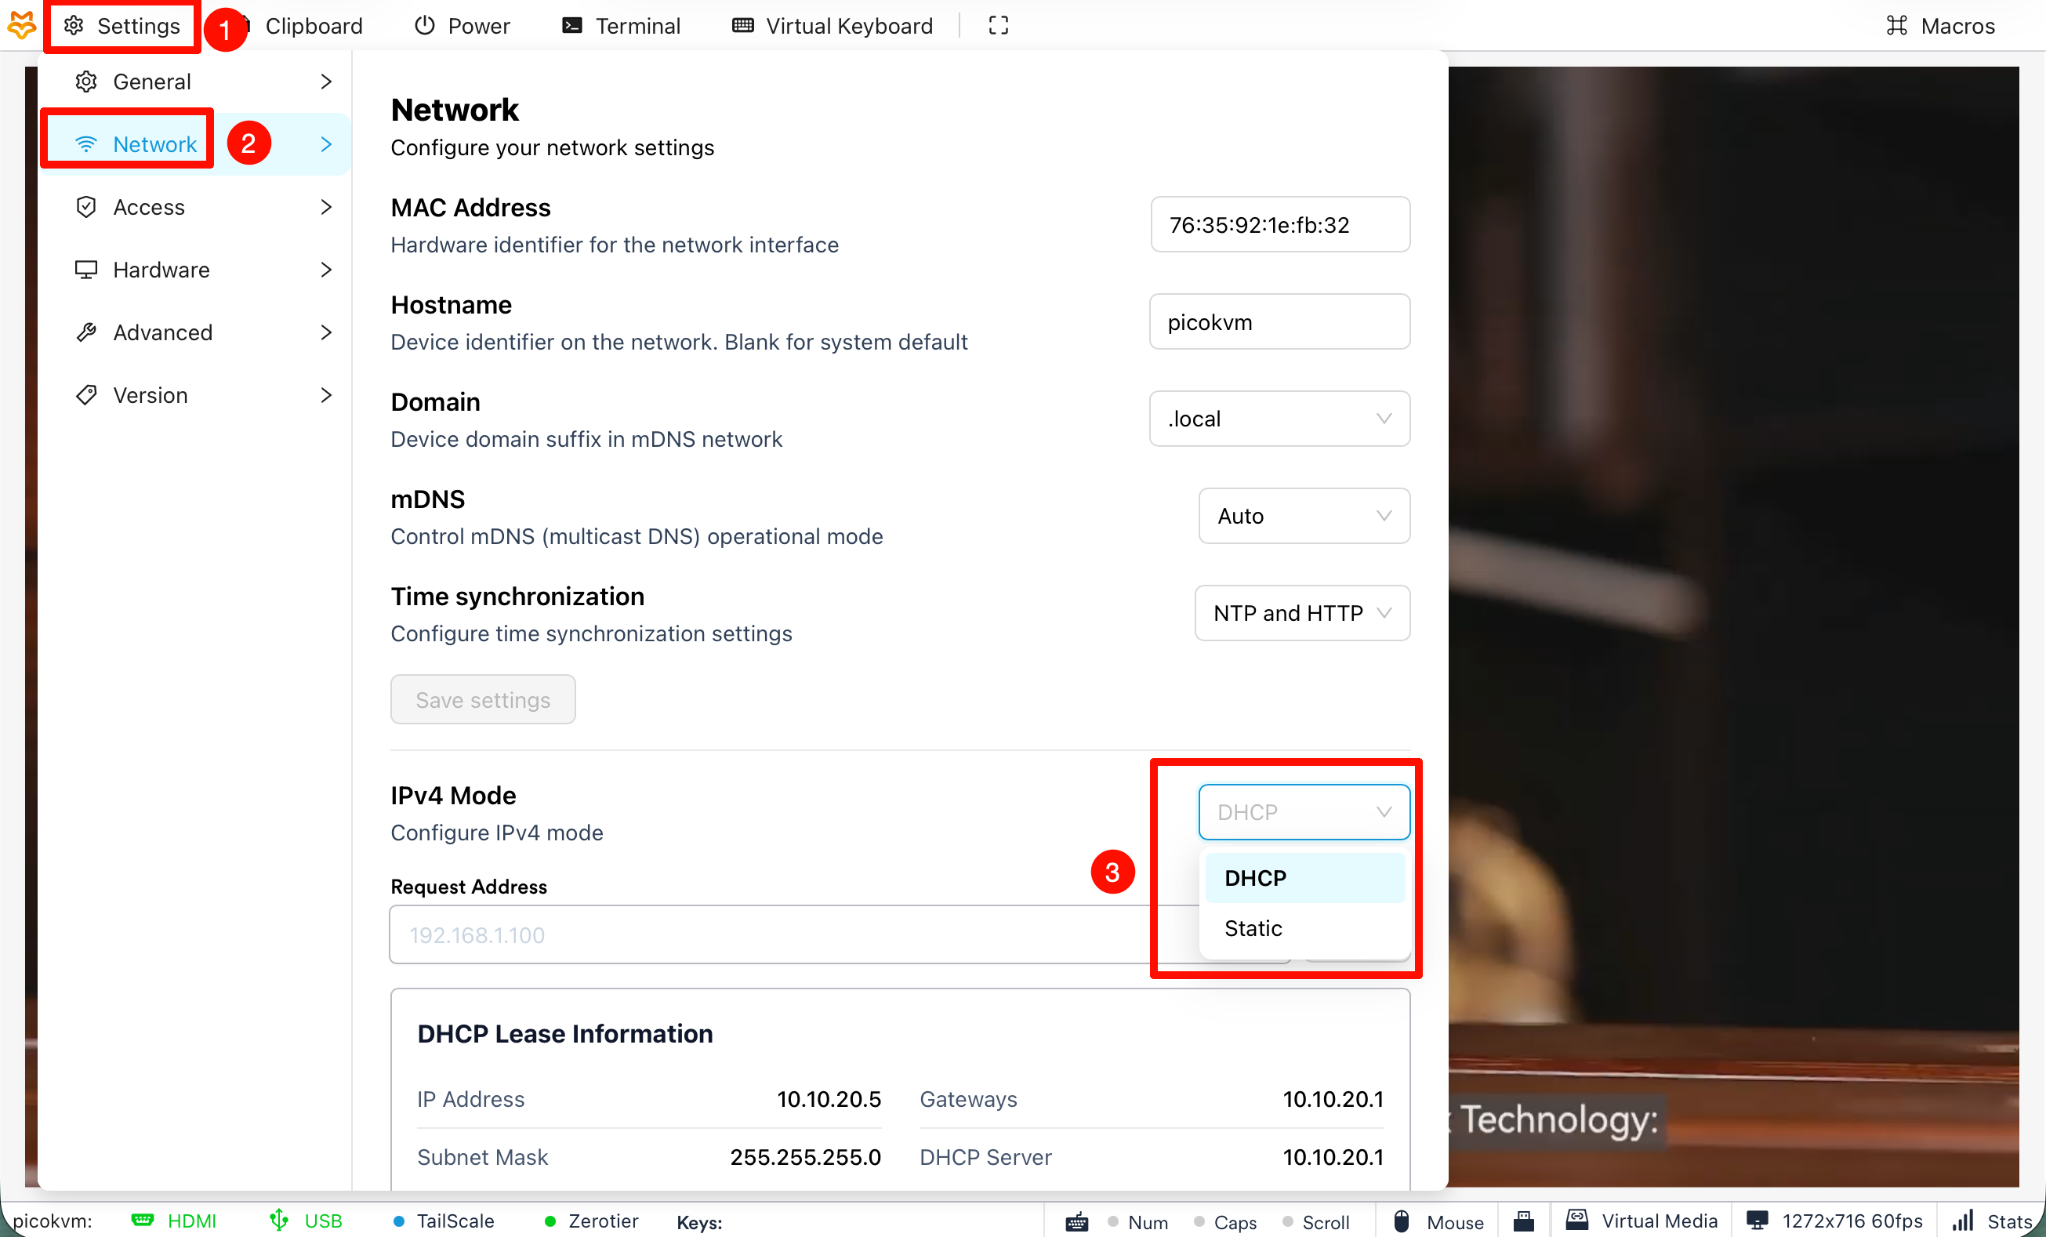The image size is (2046, 1237).
Task: Click the Hostname input field
Action: (1279, 322)
